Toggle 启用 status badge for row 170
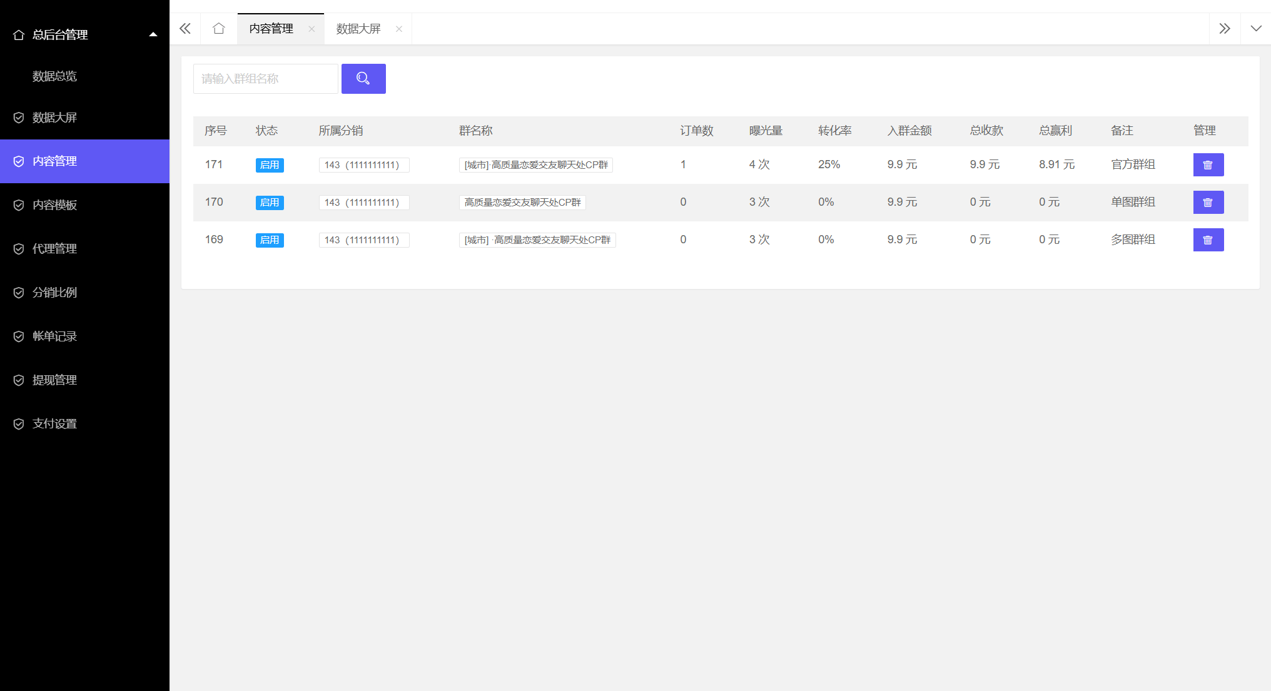This screenshot has width=1271, height=691. coord(270,203)
